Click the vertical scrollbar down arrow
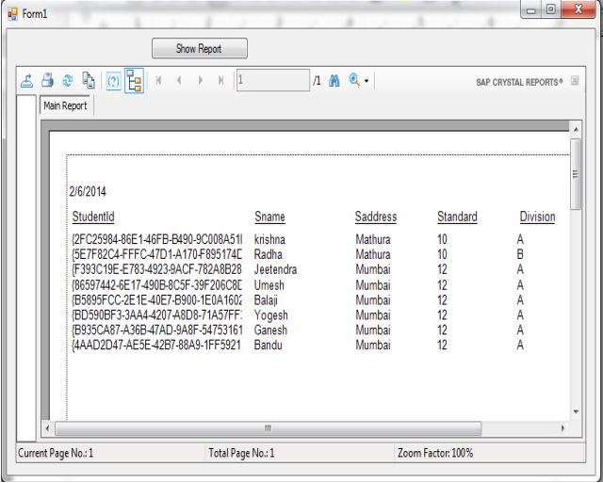603x483 pixels. pos(577,412)
